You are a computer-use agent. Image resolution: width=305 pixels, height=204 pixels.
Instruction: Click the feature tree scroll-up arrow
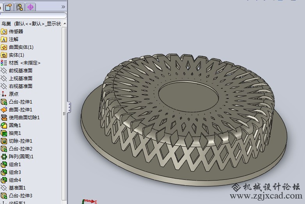click(65, 23)
